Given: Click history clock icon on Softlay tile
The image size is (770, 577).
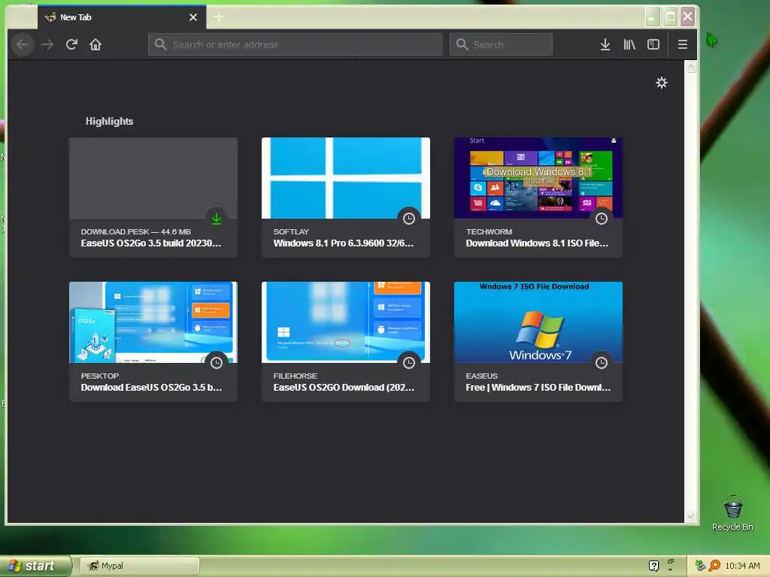Looking at the screenshot, I should [x=408, y=219].
